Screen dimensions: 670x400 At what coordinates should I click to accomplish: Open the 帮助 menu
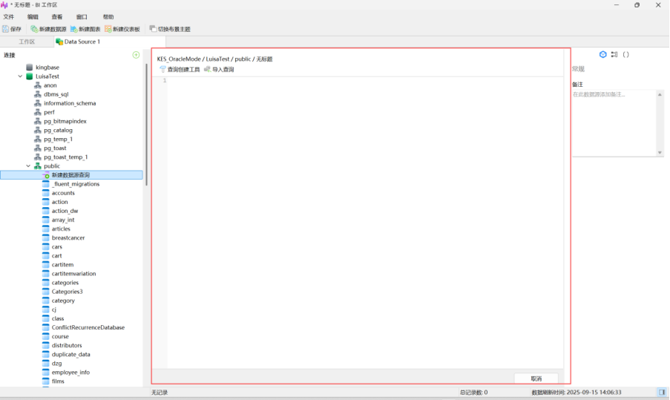click(108, 16)
